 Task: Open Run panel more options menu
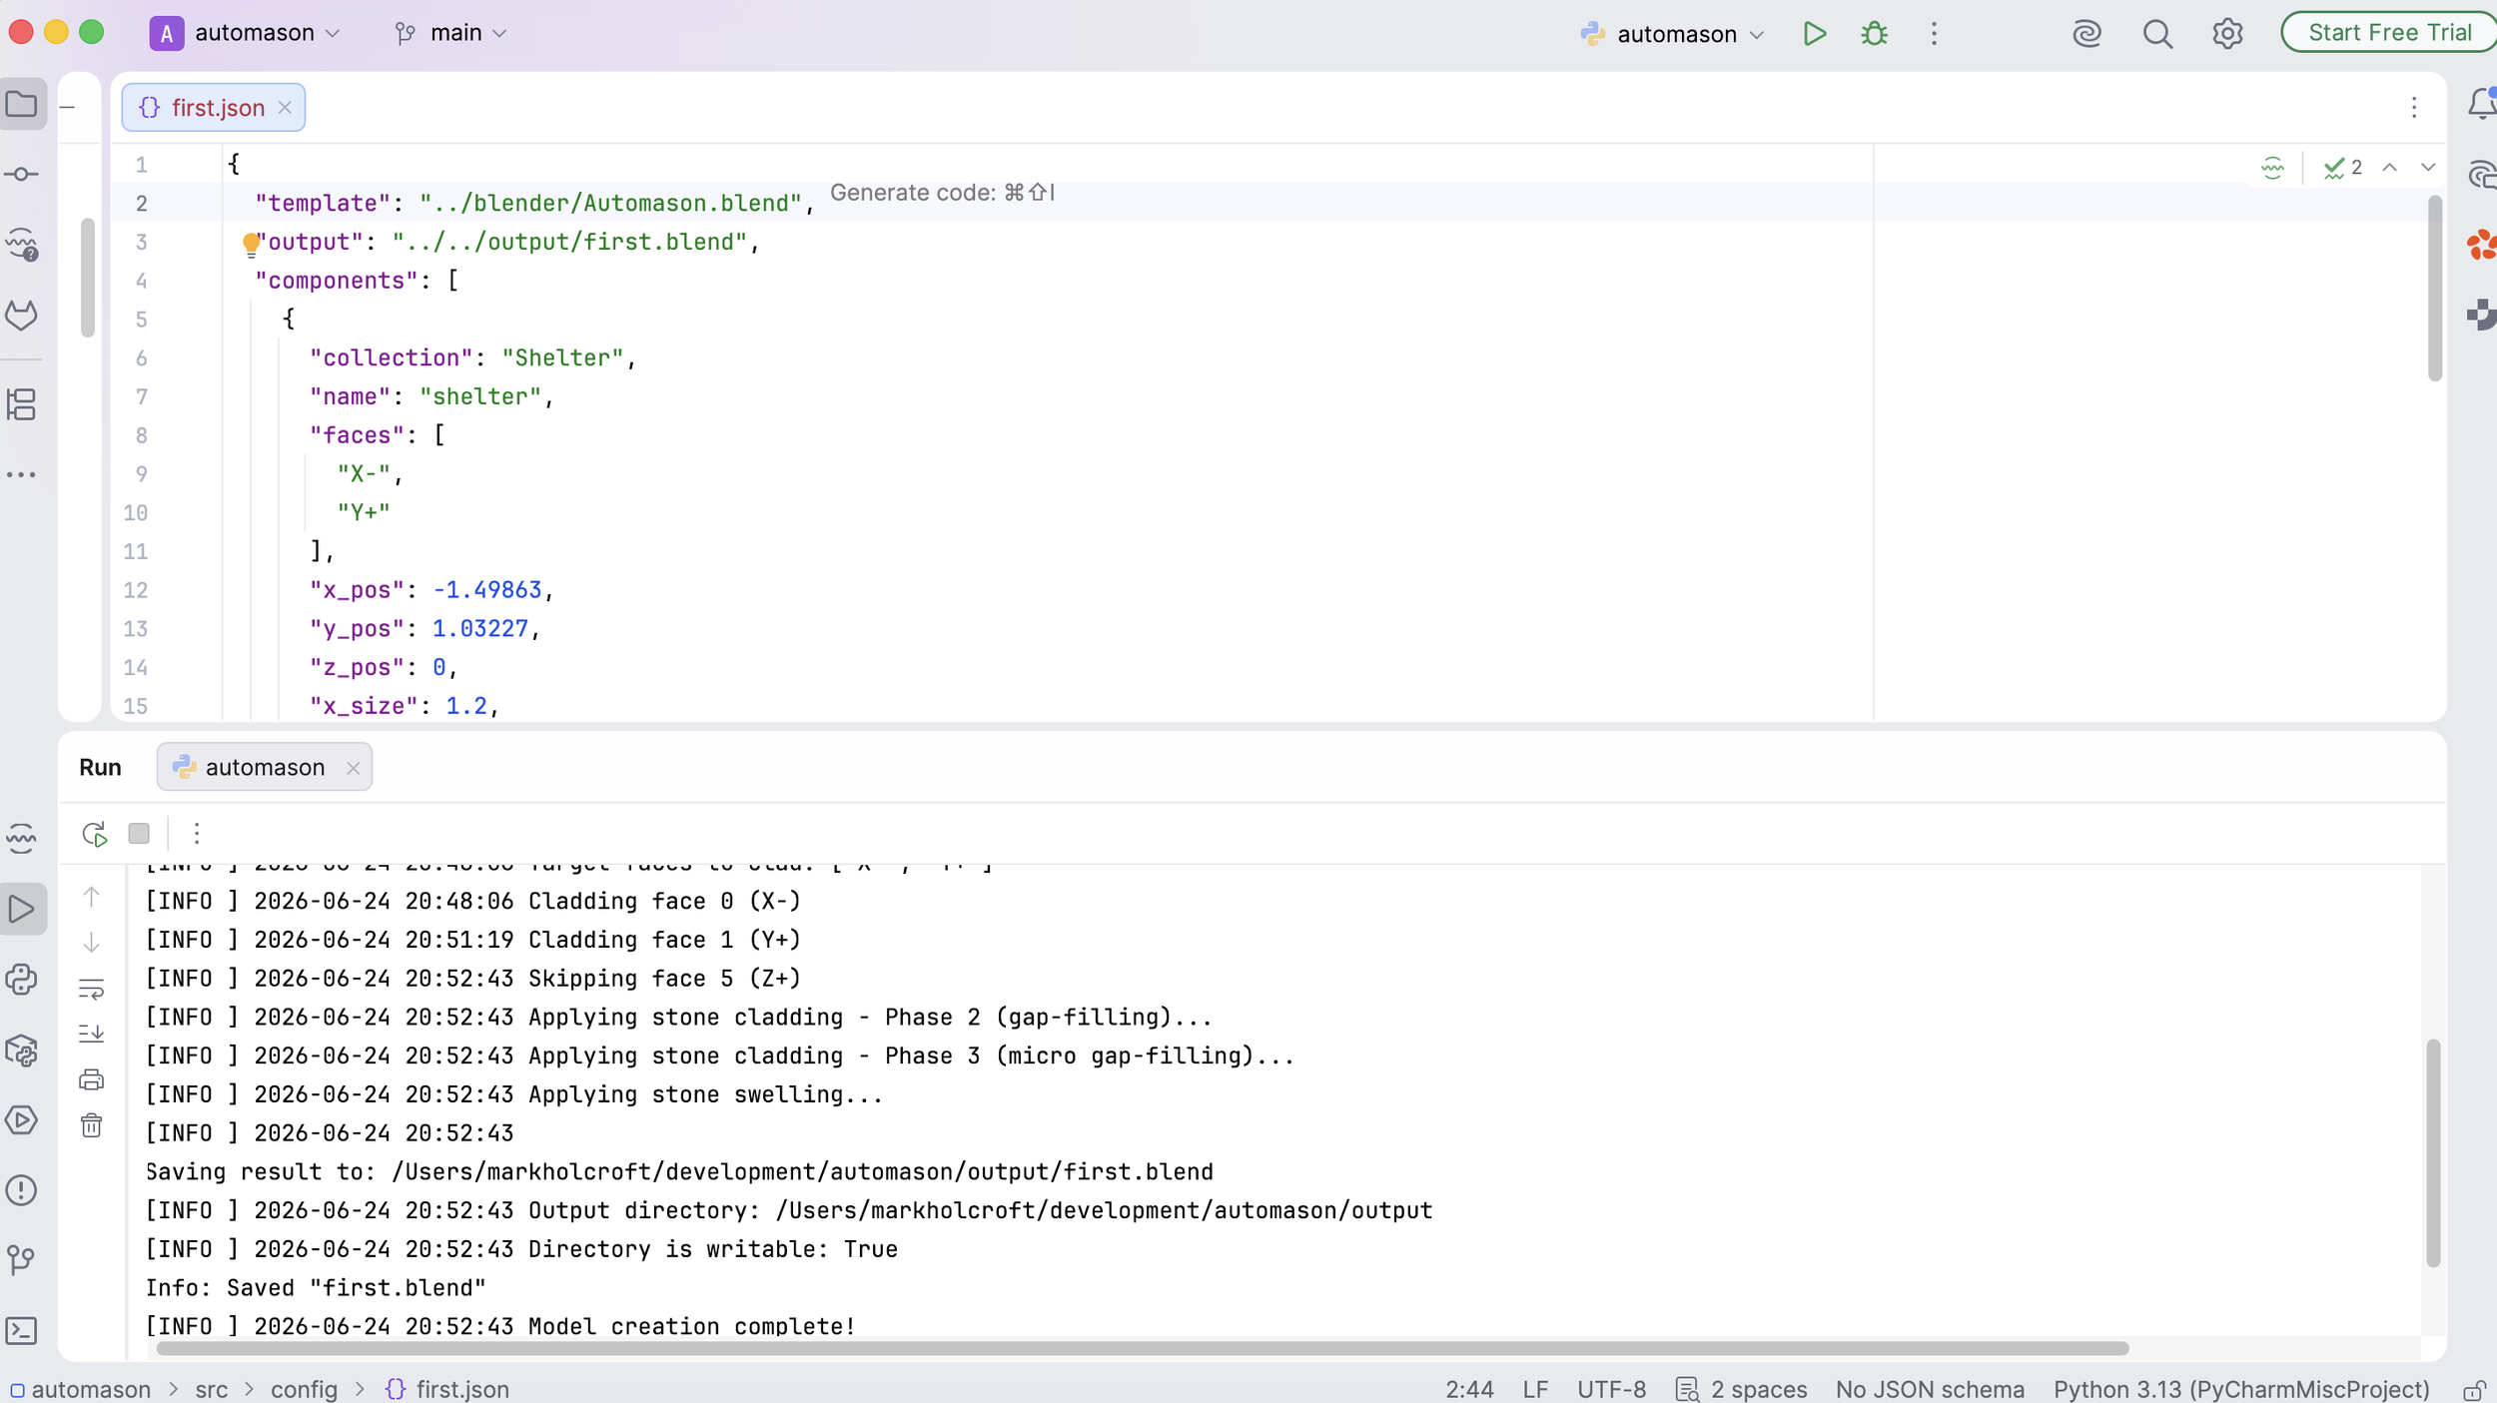click(x=197, y=834)
